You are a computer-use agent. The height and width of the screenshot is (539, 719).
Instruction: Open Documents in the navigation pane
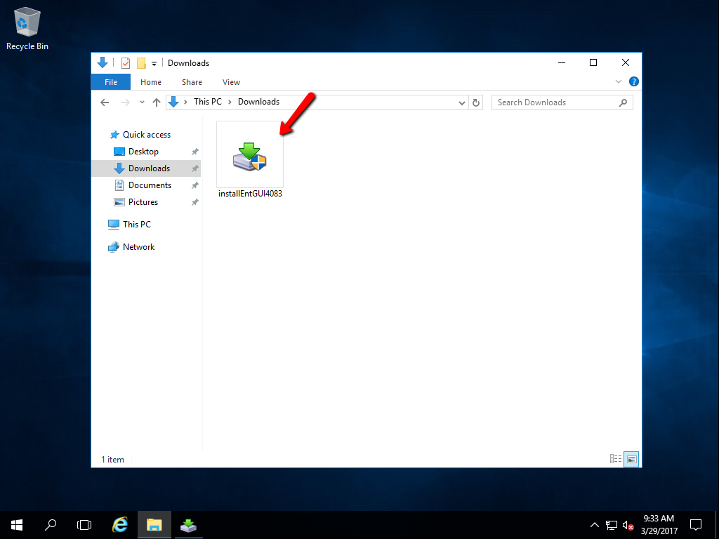pos(150,185)
